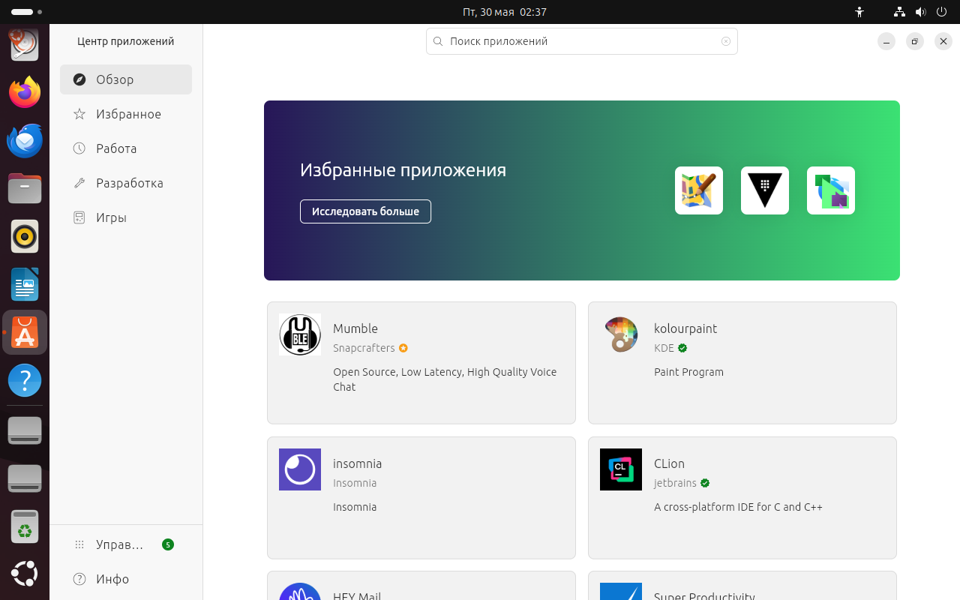Image resolution: width=960 pixels, height=600 pixels.
Task: Open the CLion app icon
Action: pyautogui.click(x=621, y=469)
